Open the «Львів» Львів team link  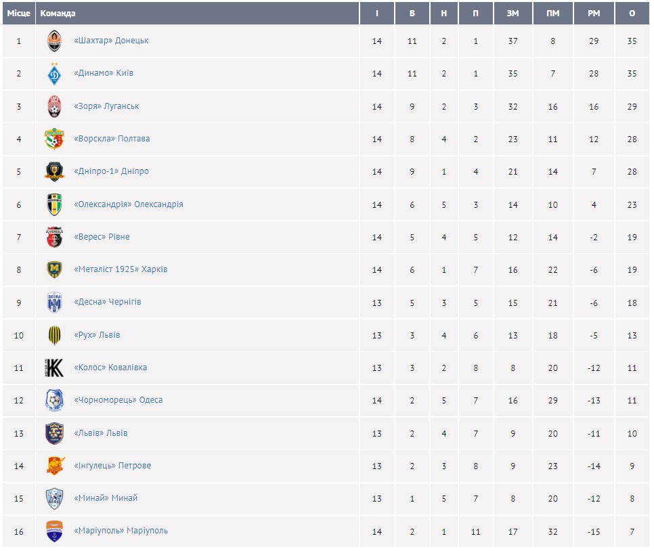101,433
